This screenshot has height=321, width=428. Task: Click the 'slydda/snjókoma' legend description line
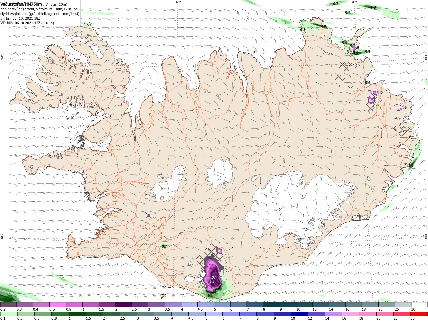(x=40, y=14)
